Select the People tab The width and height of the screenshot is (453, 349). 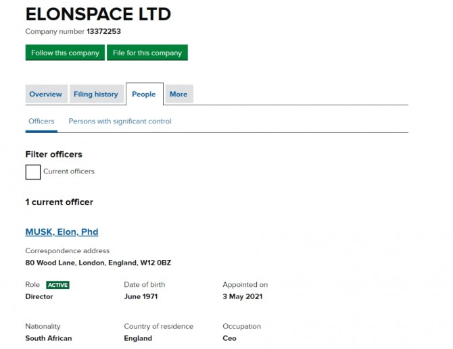[144, 95]
